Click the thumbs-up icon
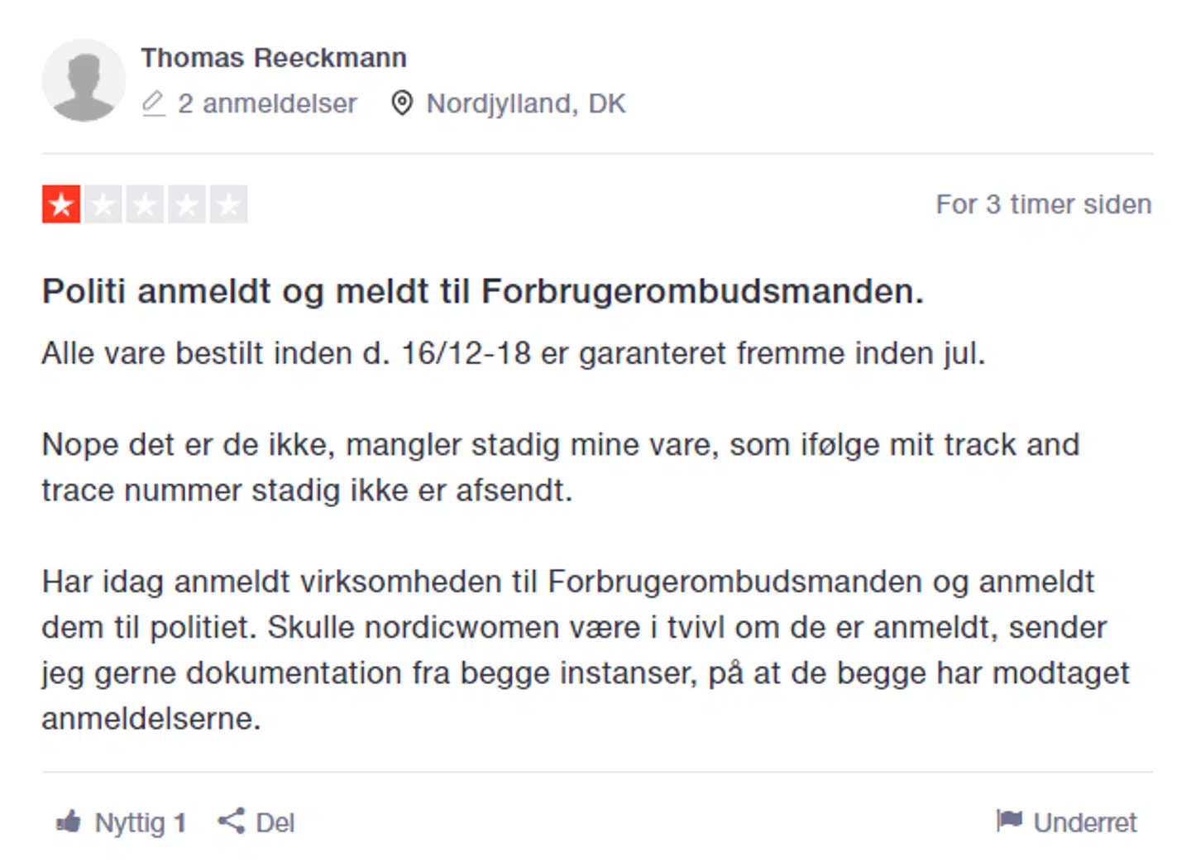 coord(69,821)
